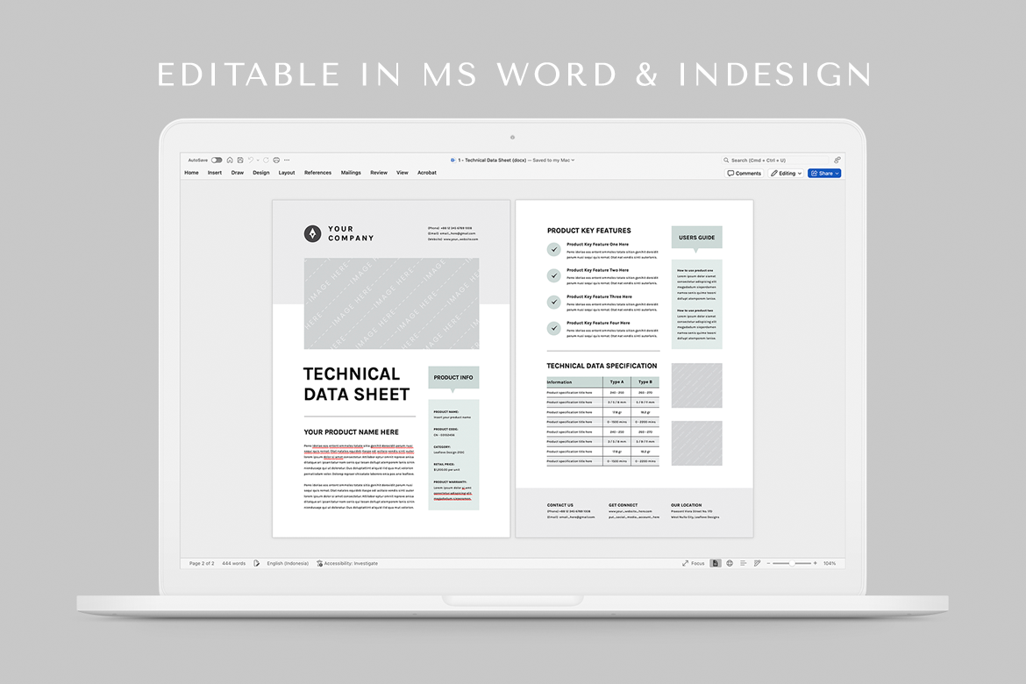The width and height of the screenshot is (1026, 684).
Task: Click the Undo arrow icon
Action: pos(250,160)
